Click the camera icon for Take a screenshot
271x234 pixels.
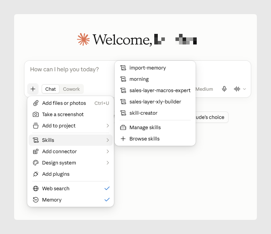(36, 114)
